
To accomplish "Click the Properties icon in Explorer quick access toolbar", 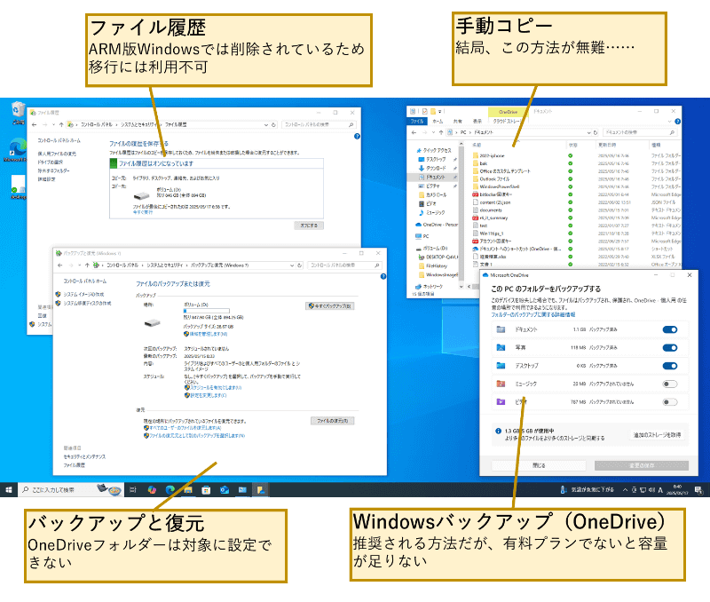I will [425, 111].
